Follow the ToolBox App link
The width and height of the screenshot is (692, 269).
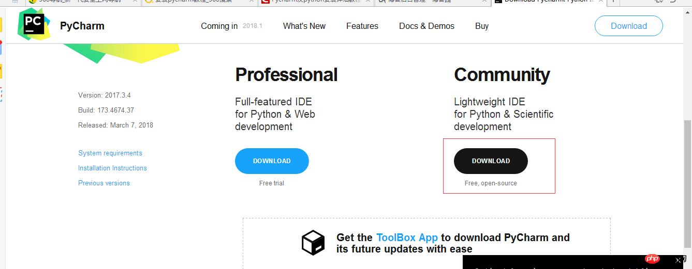[407, 238]
